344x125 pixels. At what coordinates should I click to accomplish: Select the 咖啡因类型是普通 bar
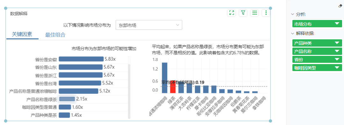65,107
